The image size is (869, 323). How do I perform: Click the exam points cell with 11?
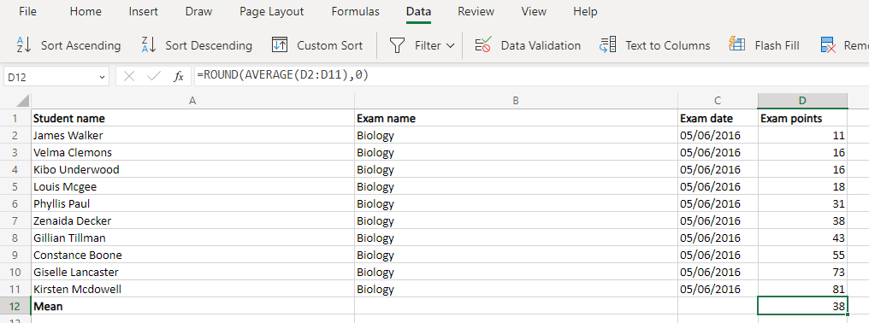(x=802, y=135)
